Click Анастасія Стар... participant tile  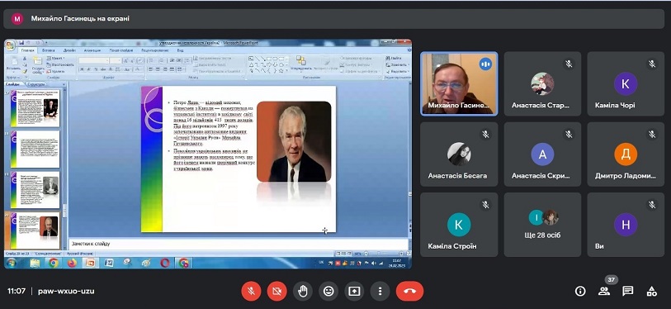coord(542,83)
